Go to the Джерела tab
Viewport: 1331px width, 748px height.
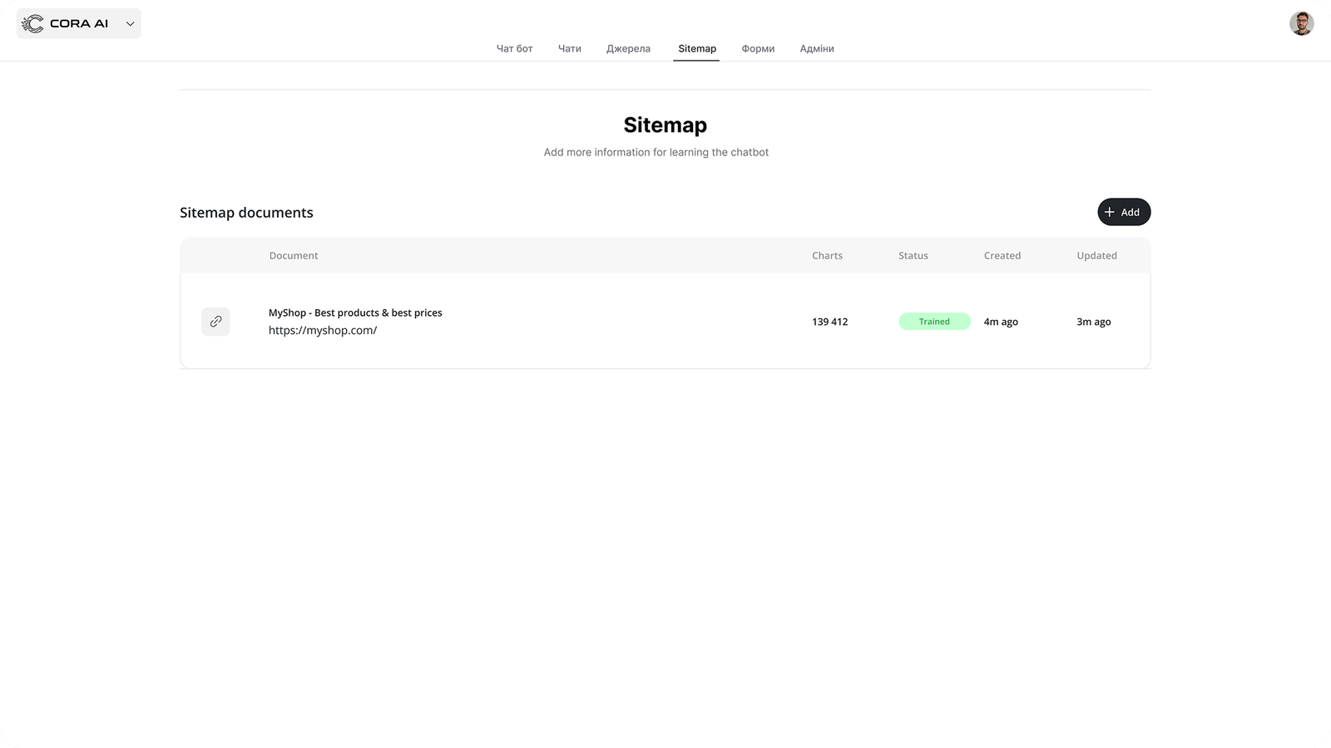coord(628,49)
